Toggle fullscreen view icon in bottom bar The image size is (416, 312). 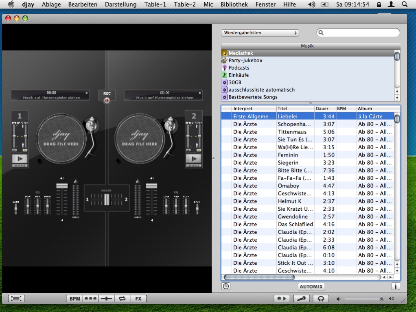click(16, 299)
